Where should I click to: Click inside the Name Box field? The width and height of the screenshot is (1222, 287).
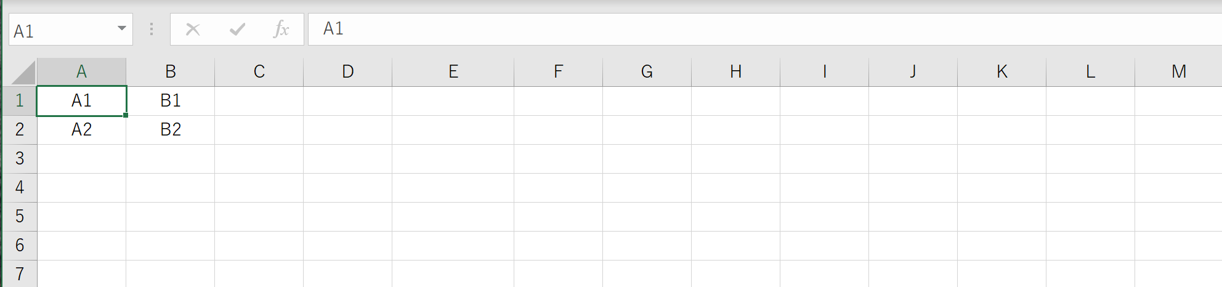click(62, 29)
